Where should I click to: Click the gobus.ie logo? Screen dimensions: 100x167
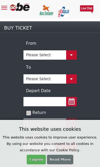63,12
